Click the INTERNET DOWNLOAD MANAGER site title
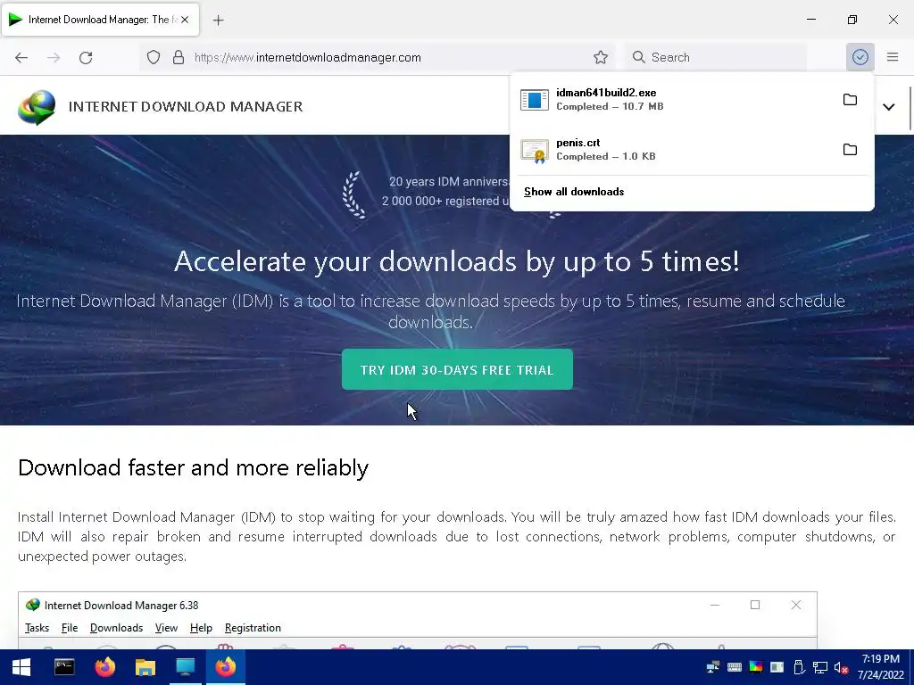Image resolution: width=914 pixels, height=685 pixels. point(186,107)
